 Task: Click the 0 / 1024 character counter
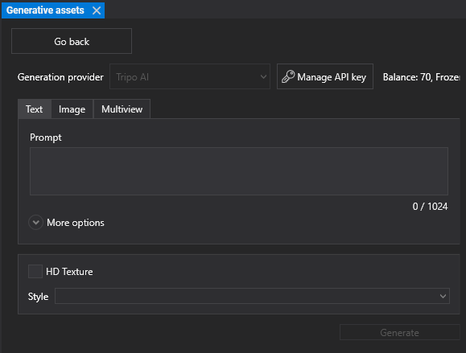click(x=430, y=207)
